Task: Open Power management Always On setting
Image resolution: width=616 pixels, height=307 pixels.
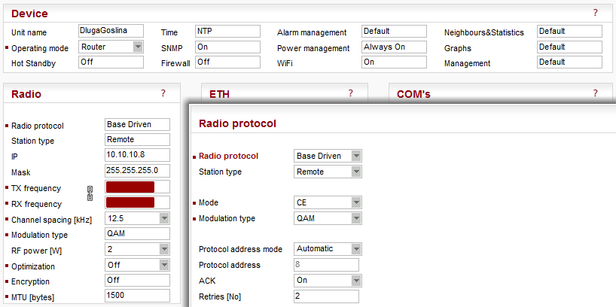Action: click(x=394, y=47)
